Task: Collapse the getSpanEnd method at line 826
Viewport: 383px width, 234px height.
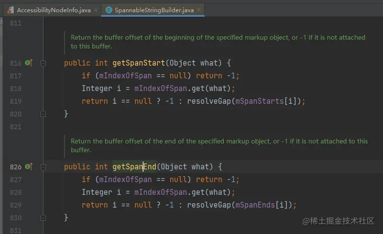Action: [43, 167]
